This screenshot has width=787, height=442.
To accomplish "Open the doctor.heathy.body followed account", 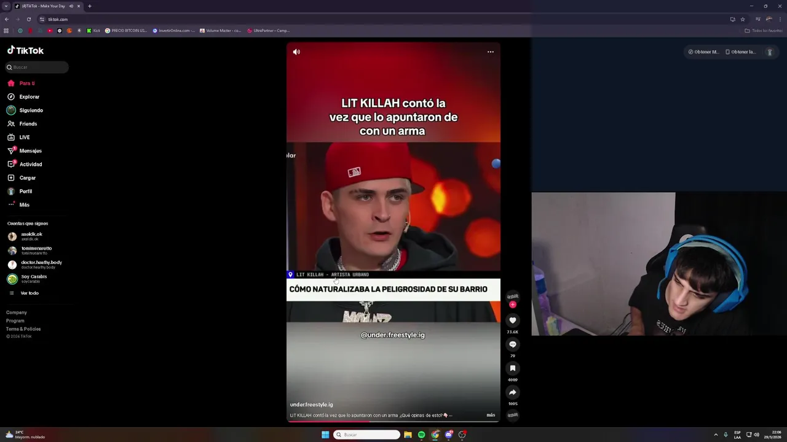I will click(34, 264).
